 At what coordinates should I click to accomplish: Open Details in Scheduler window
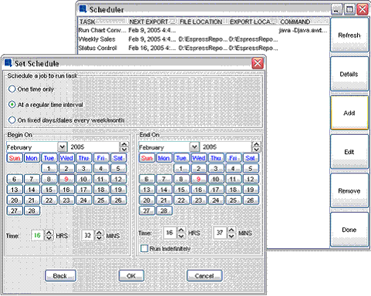[x=349, y=74]
